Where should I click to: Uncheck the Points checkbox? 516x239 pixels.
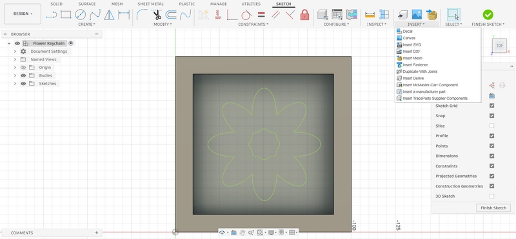[491, 146]
